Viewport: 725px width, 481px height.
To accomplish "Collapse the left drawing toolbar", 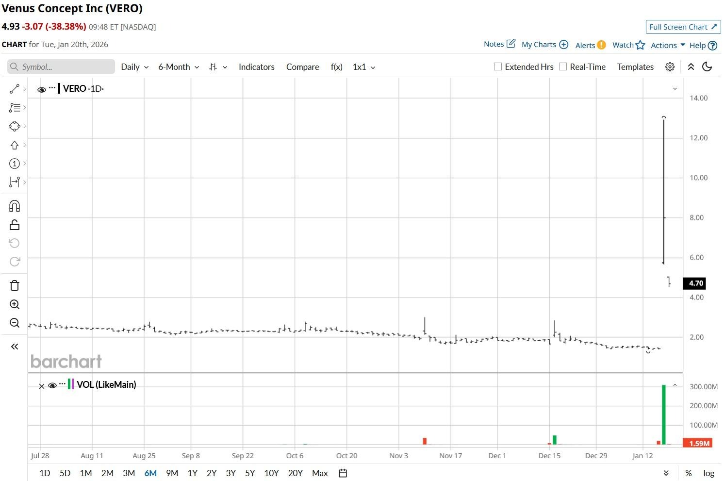I will [x=15, y=347].
